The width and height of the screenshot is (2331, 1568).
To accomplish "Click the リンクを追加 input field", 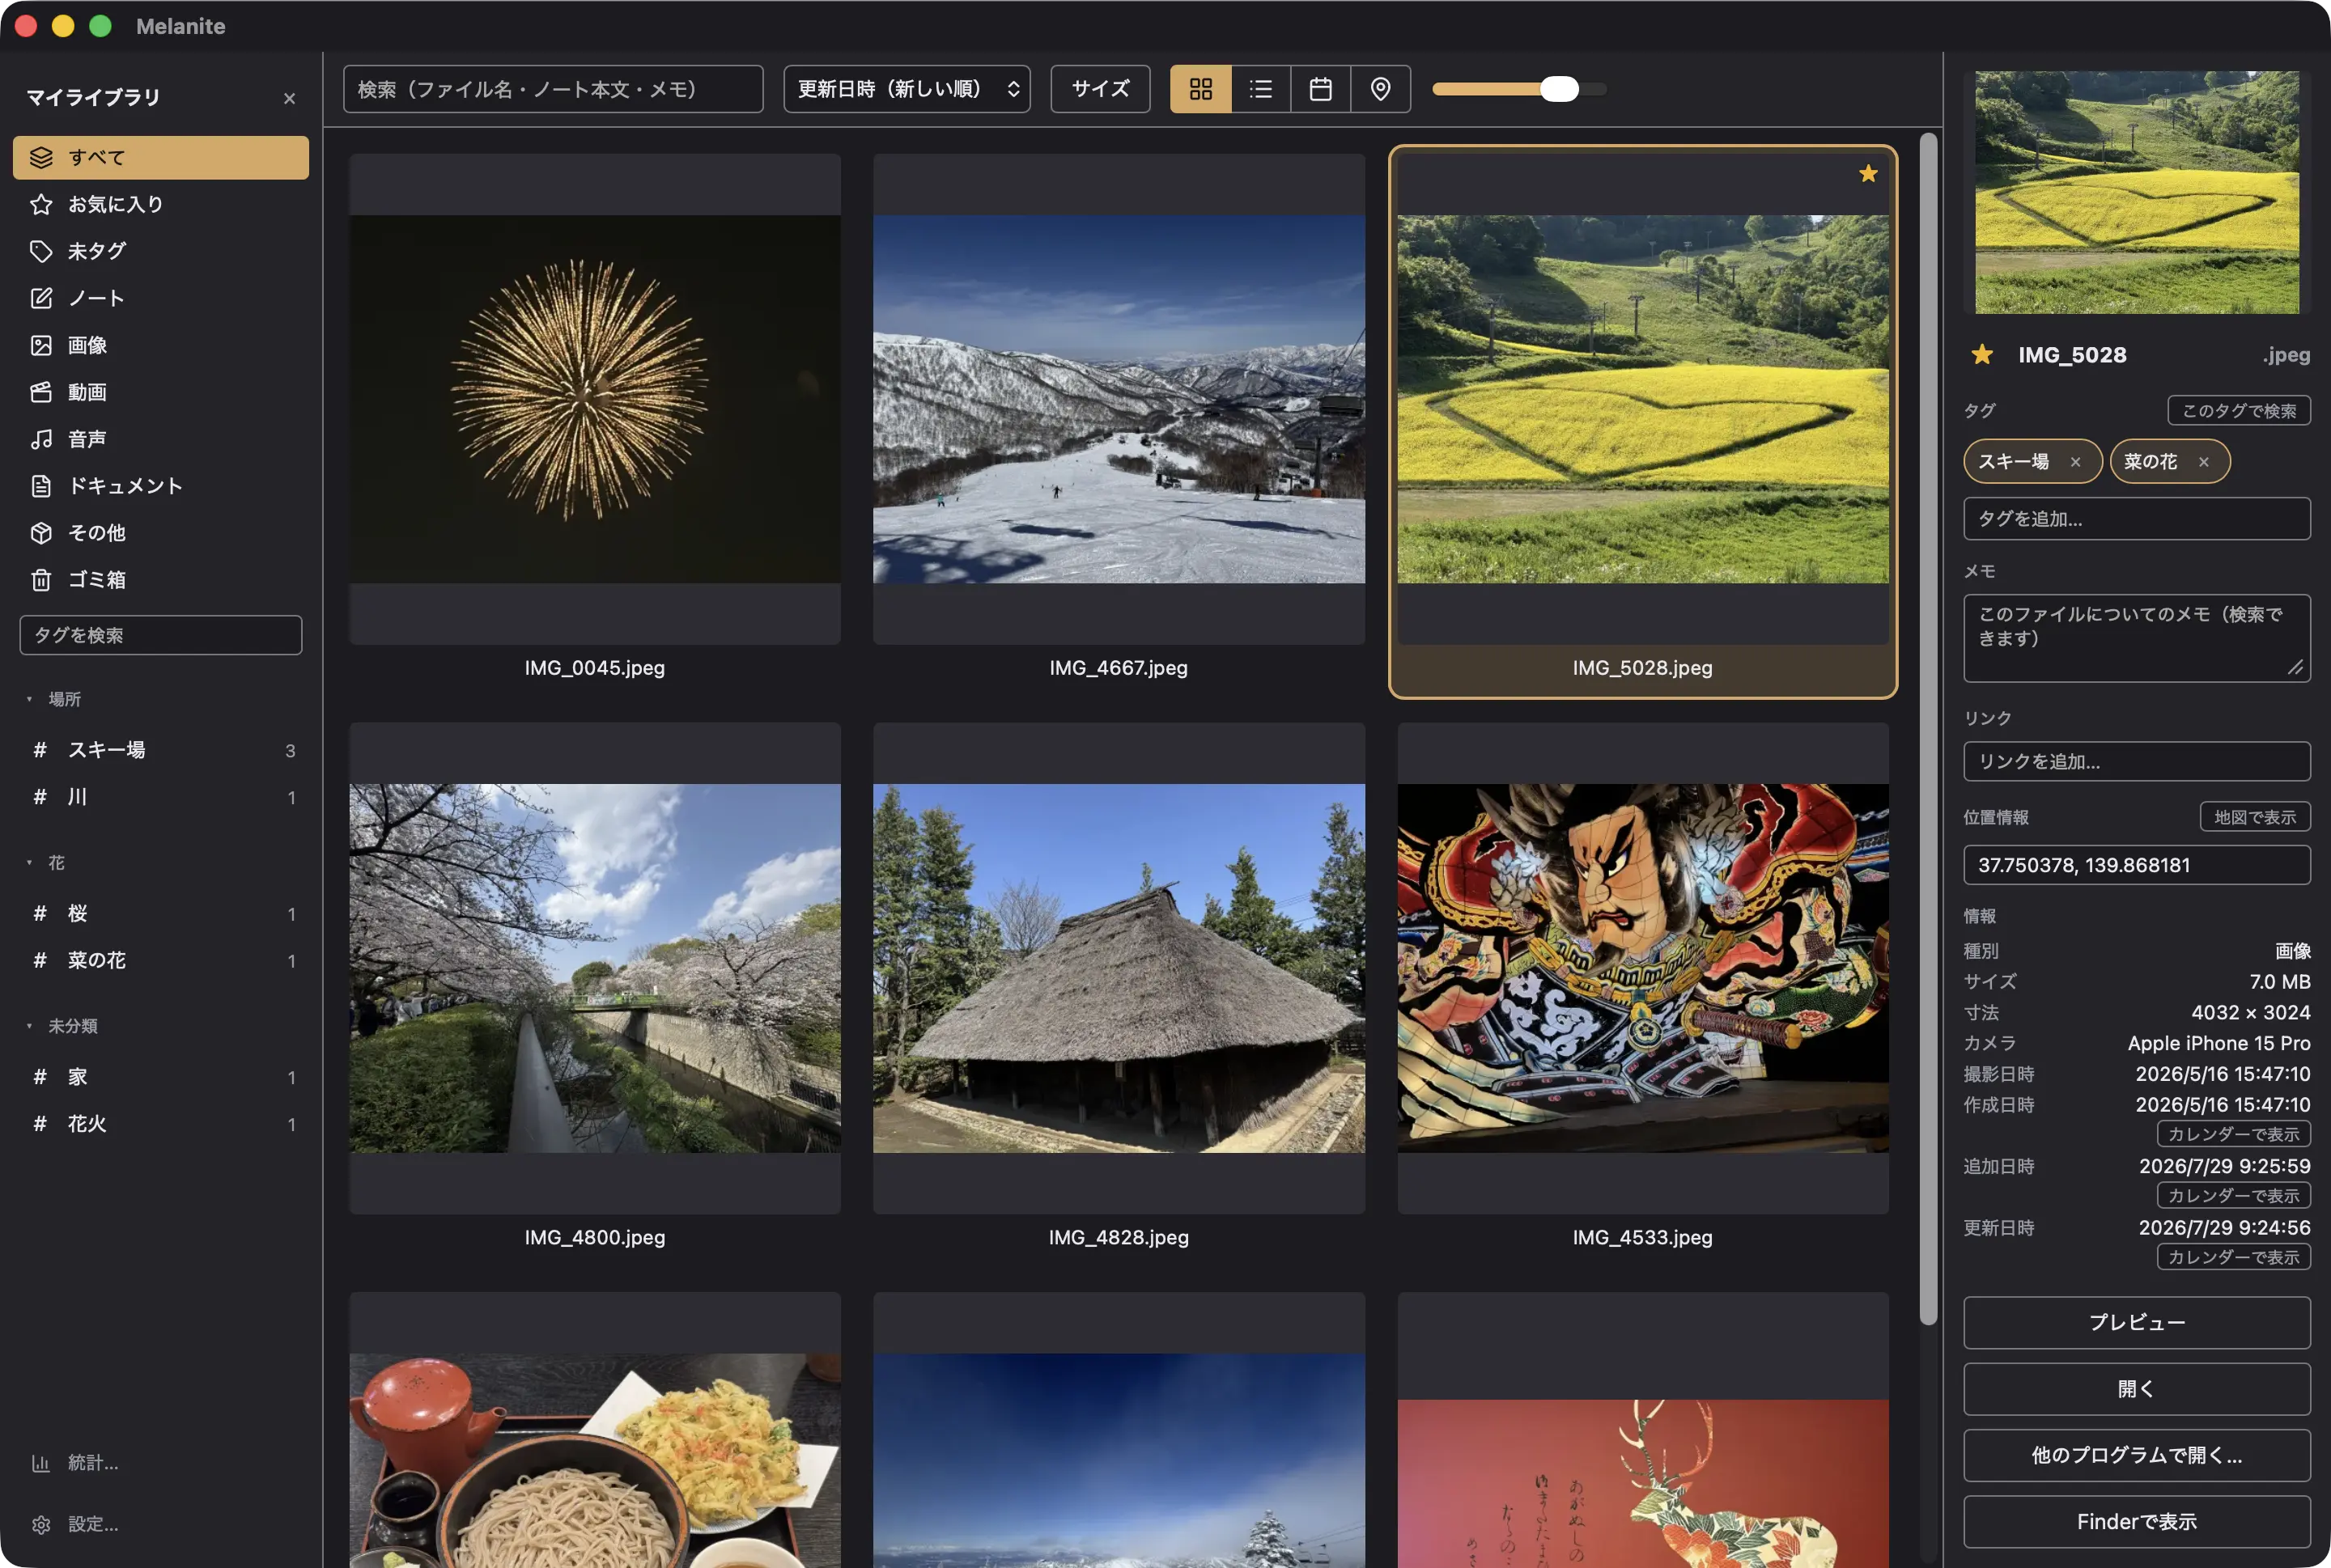I will [x=2137, y=762].
